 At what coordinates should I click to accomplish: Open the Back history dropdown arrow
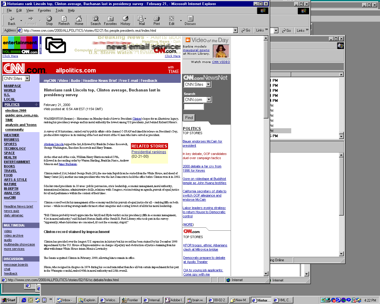(21, 21)
